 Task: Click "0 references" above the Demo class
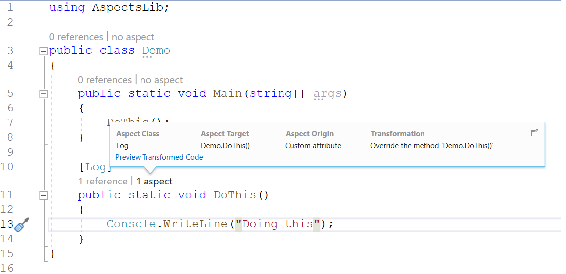pos(76,37)
